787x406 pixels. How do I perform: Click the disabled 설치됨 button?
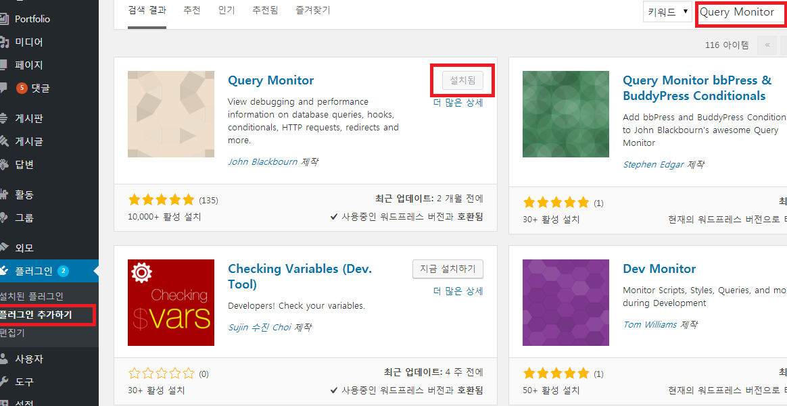coord(462,80)
